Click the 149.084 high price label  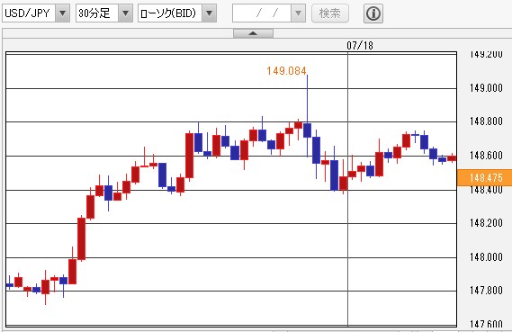(286, 71)
